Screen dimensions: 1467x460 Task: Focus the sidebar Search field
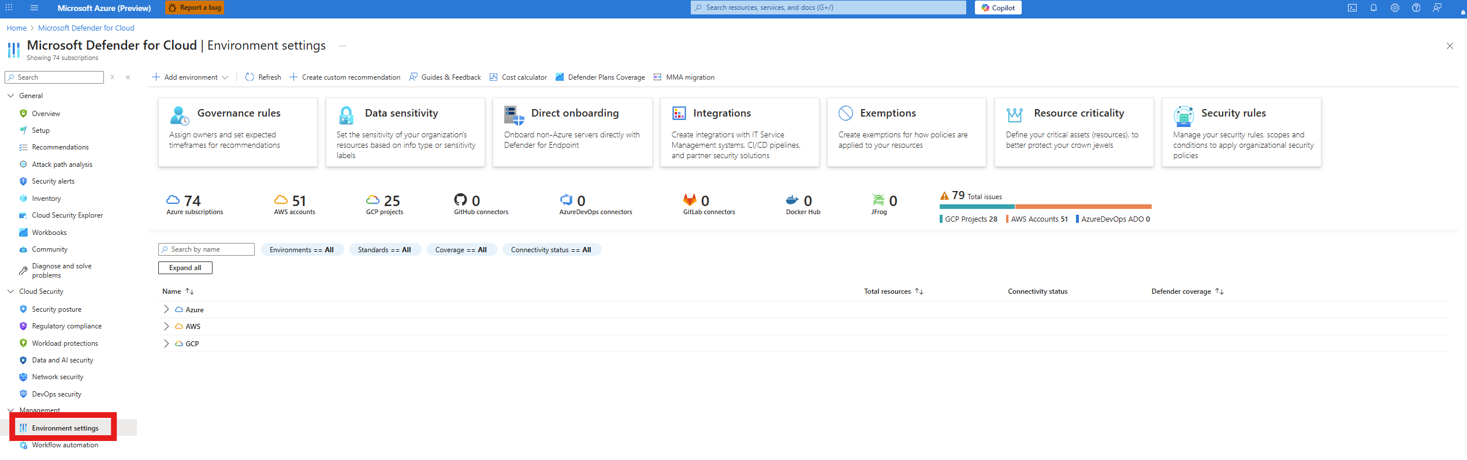tap(54, 77)
